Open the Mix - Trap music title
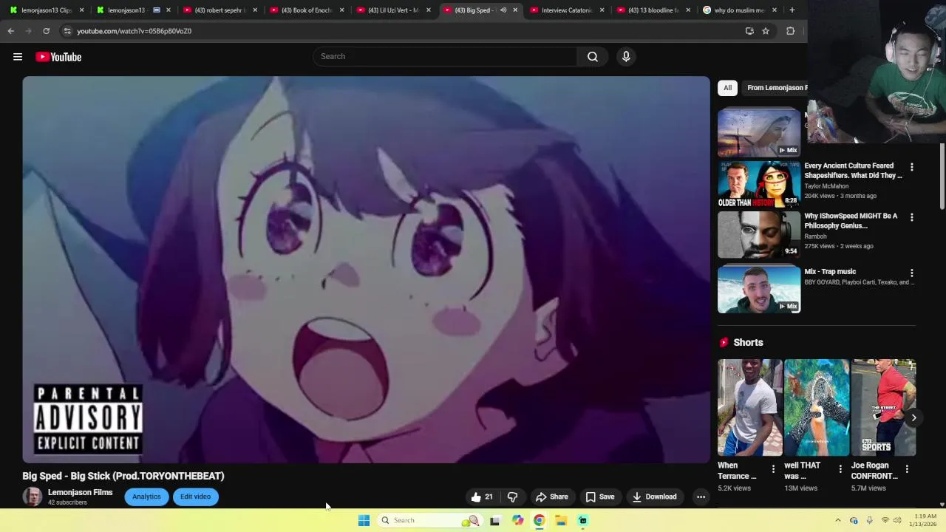946x532 pixels. click(830, 272)
